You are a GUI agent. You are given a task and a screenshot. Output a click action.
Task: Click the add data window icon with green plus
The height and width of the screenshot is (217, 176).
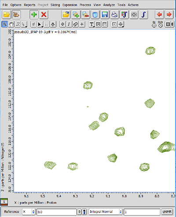click(x=76, y=15)
